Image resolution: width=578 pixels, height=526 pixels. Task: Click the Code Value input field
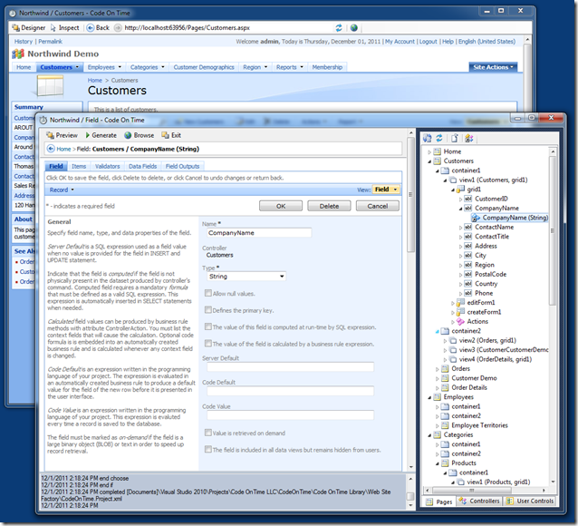pos(290,415)
